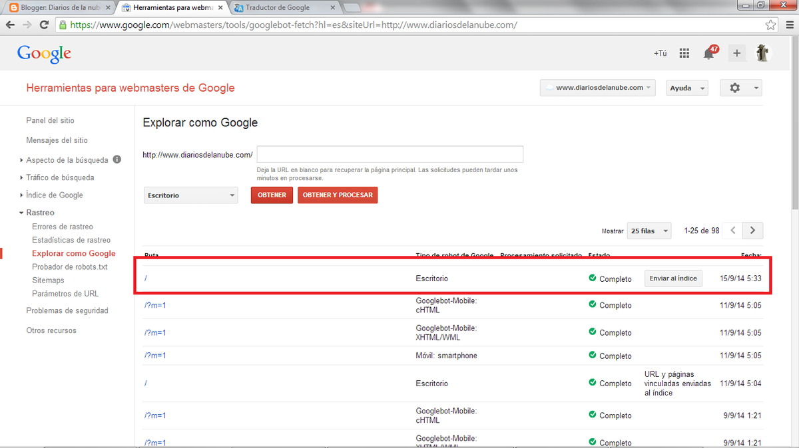Click info icon beside Aspecto de la búsqueda
The height and width of the screenshot is (448, 799).
pos(117,160)
